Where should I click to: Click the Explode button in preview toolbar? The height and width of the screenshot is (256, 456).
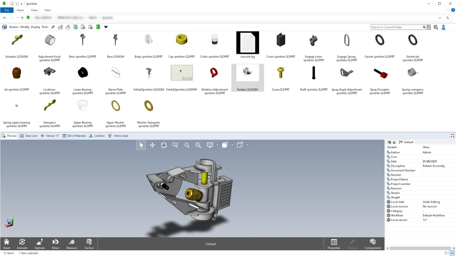tap(39, 244)
